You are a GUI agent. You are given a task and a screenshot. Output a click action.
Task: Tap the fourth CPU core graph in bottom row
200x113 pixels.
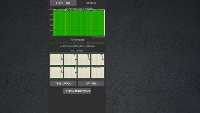click(x=97, y=72)
